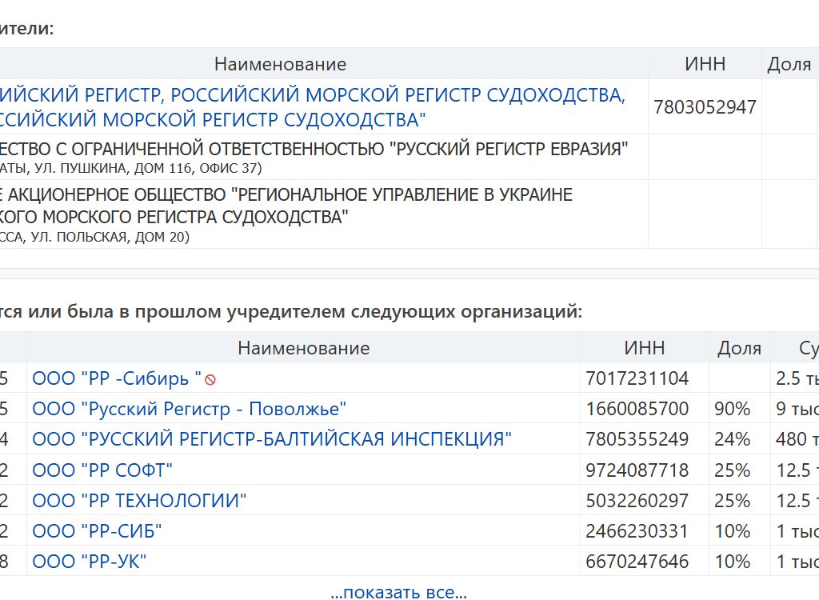The width and height of the screenshot is (819, 600).
Task: Click the red liquidated icon beside РР -Сибирь
Action: [210, 379]
